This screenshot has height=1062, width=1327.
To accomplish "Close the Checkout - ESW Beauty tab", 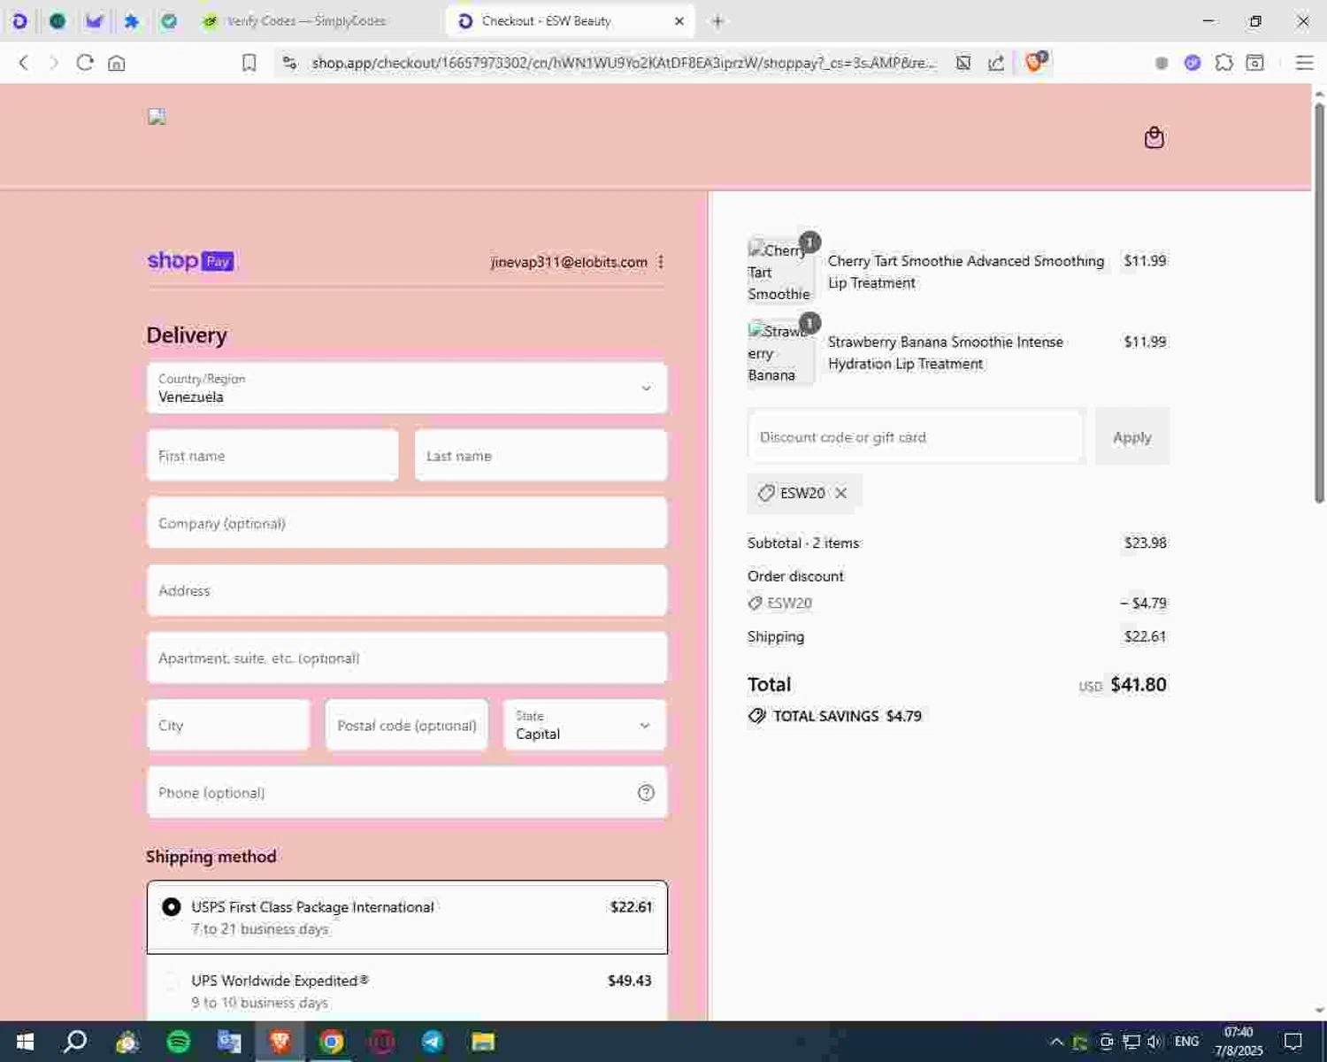I will (679, 20).
